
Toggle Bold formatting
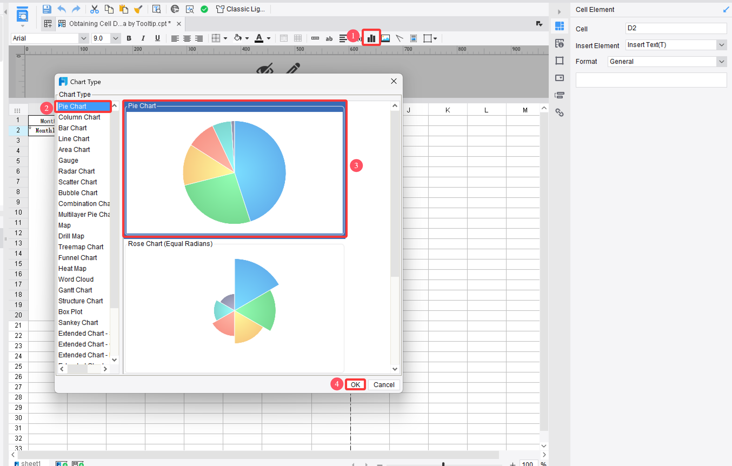129,38
